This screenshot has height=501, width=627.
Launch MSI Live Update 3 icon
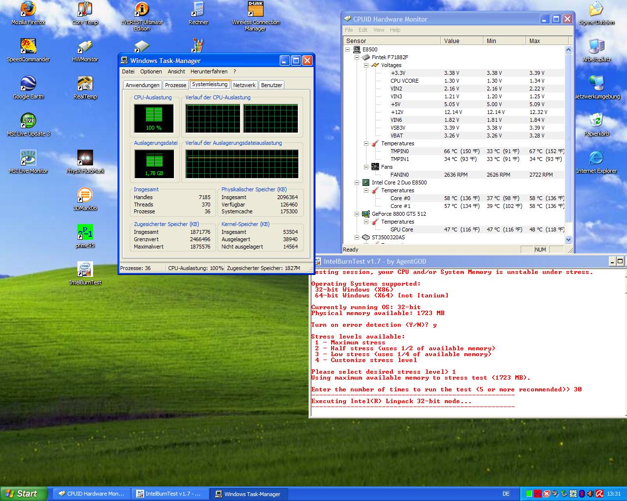pos(28,125)
